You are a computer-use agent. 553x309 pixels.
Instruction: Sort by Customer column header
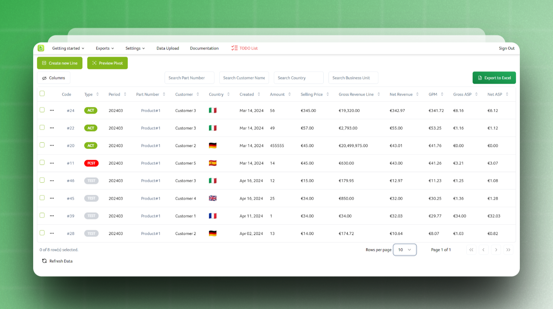click(187, 94)
